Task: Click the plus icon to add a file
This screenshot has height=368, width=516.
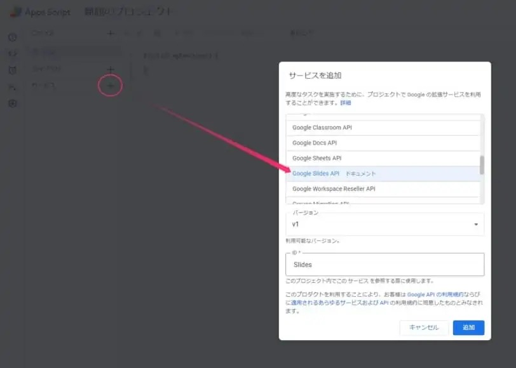Action: [x=111, y=34]
